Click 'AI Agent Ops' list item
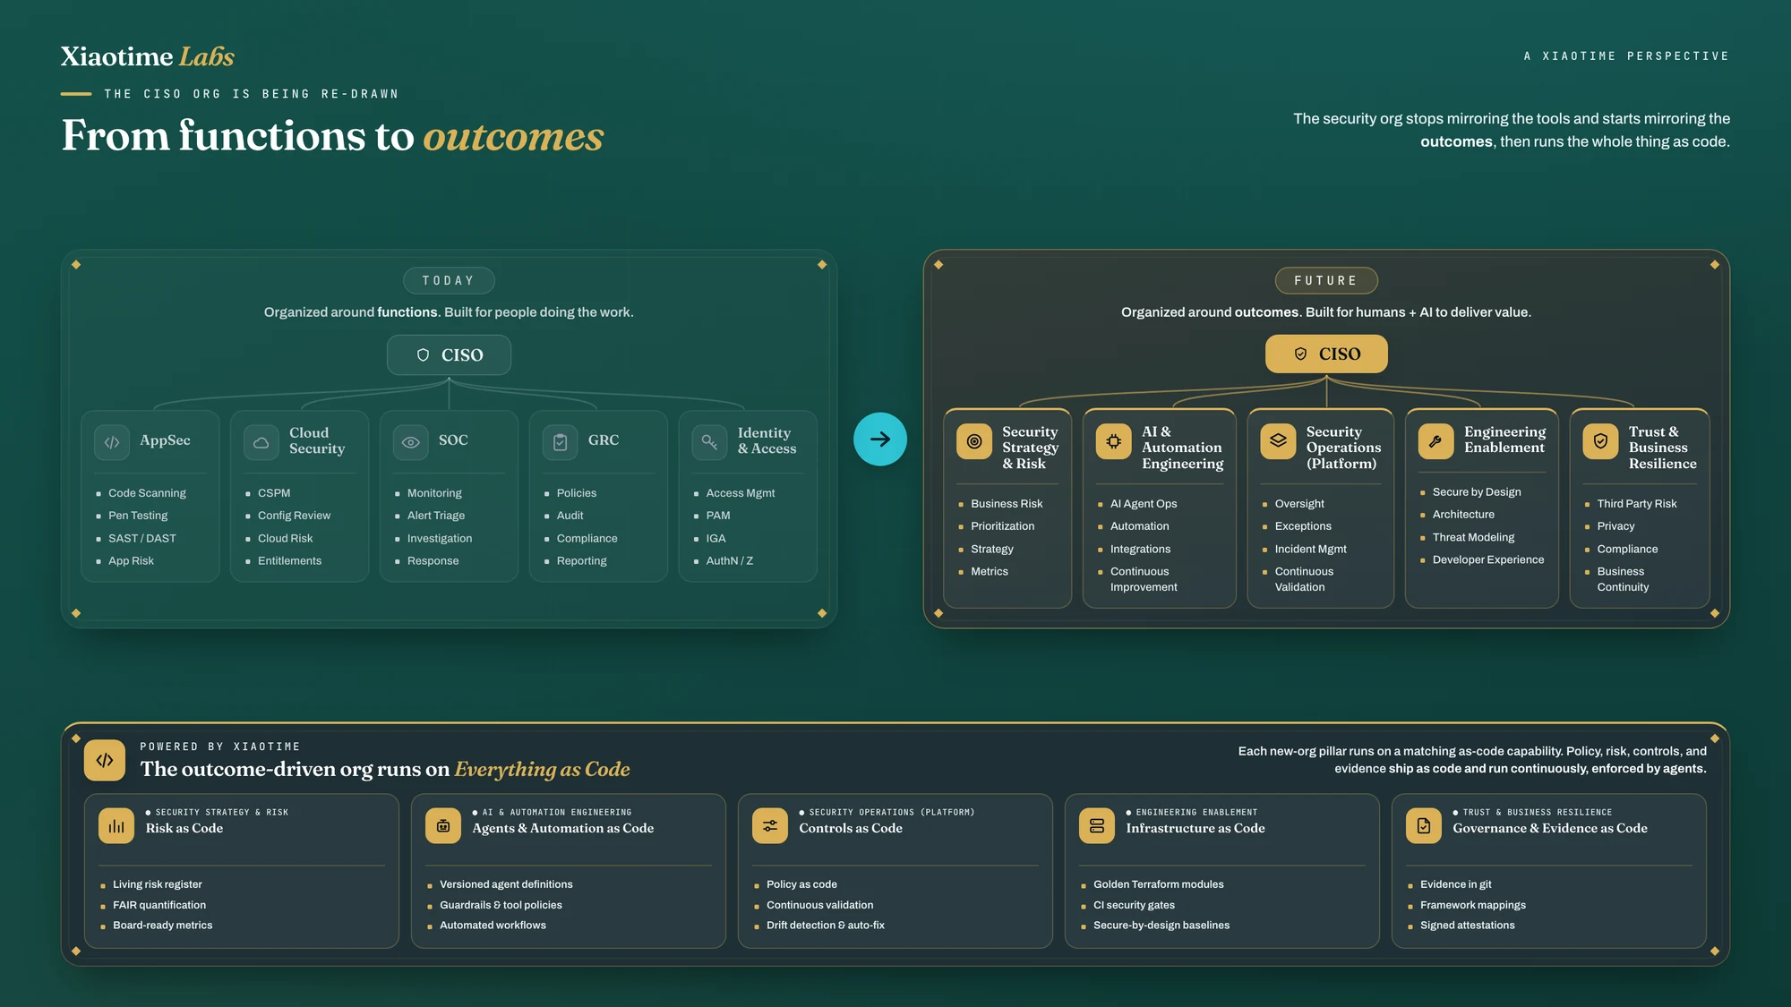 1144,504
